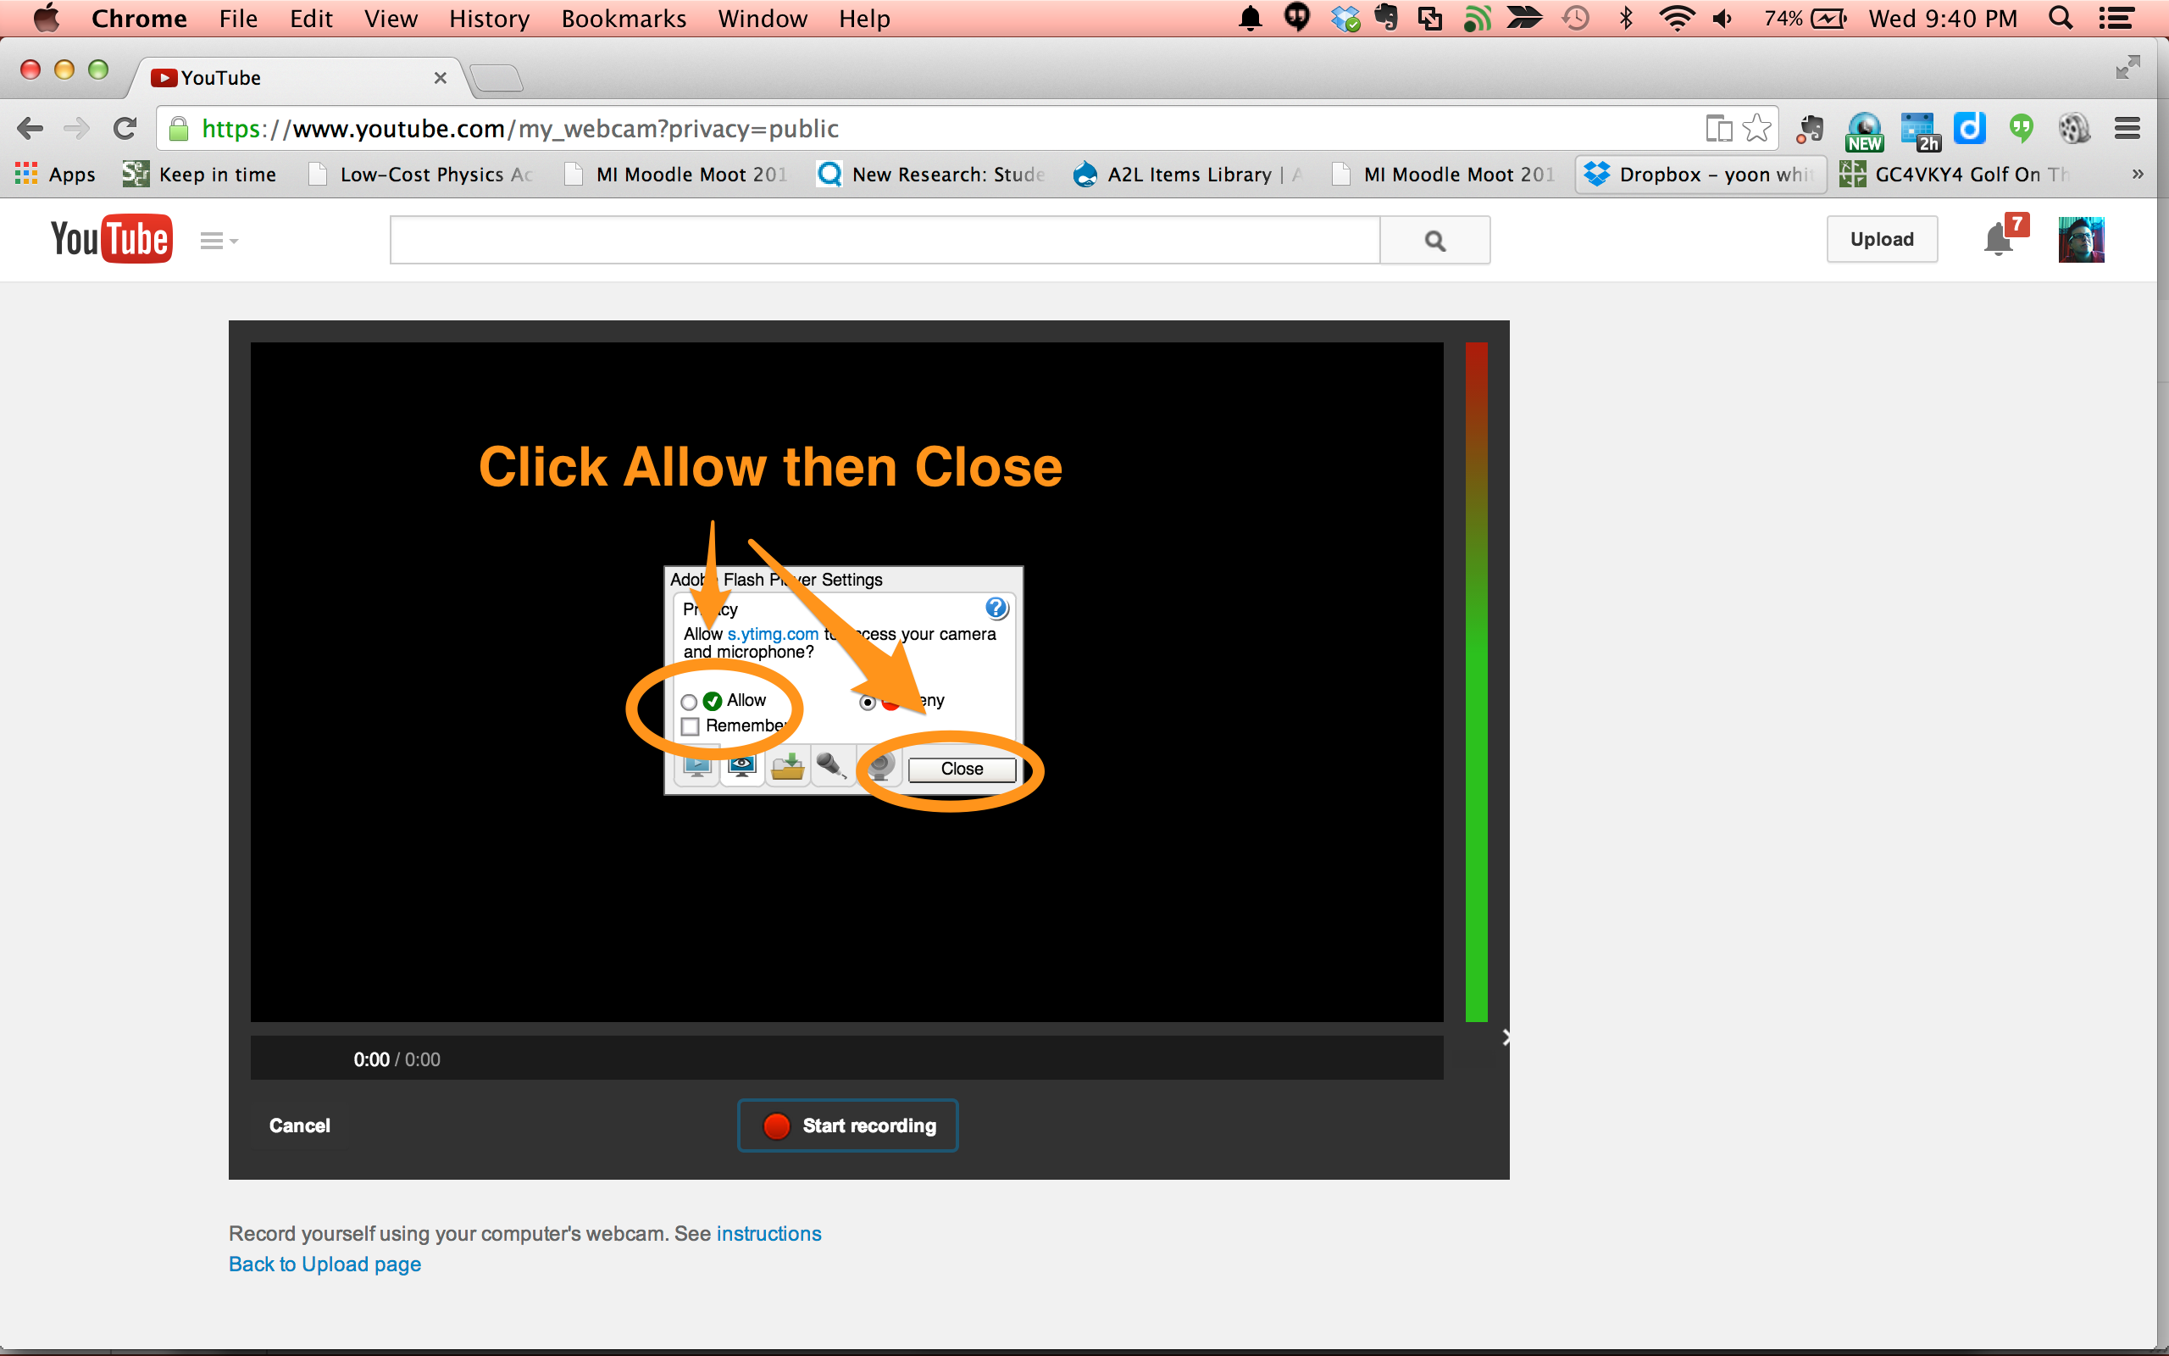Image resolution: width=2169 pixels, height=1356 pixels.
Task: Expand the YouTube guide menu dropdown
Action: (x=218, y=241)
